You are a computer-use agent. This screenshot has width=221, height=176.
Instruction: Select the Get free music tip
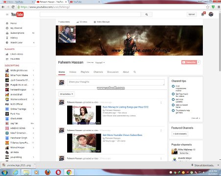(173, 94)
